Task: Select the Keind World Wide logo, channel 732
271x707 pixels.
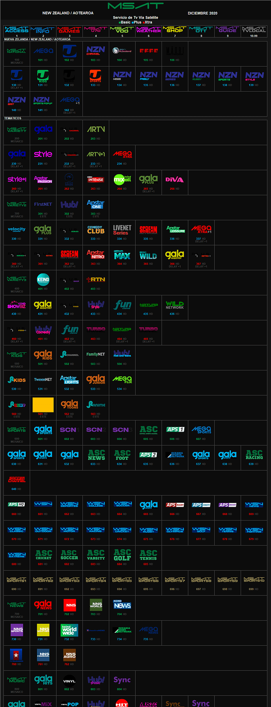Action: pos(70,630)
